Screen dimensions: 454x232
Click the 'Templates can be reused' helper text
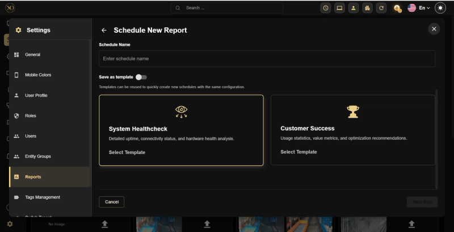point(172,87)
